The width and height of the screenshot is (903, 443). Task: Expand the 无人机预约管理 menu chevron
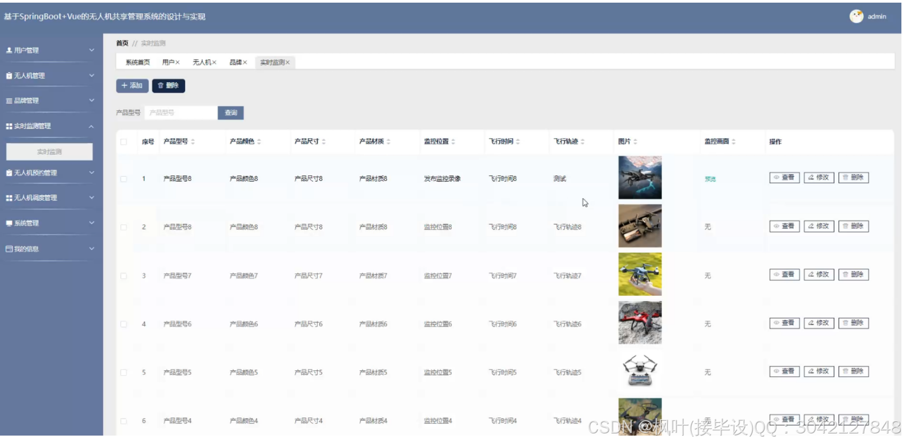(91, 173)
